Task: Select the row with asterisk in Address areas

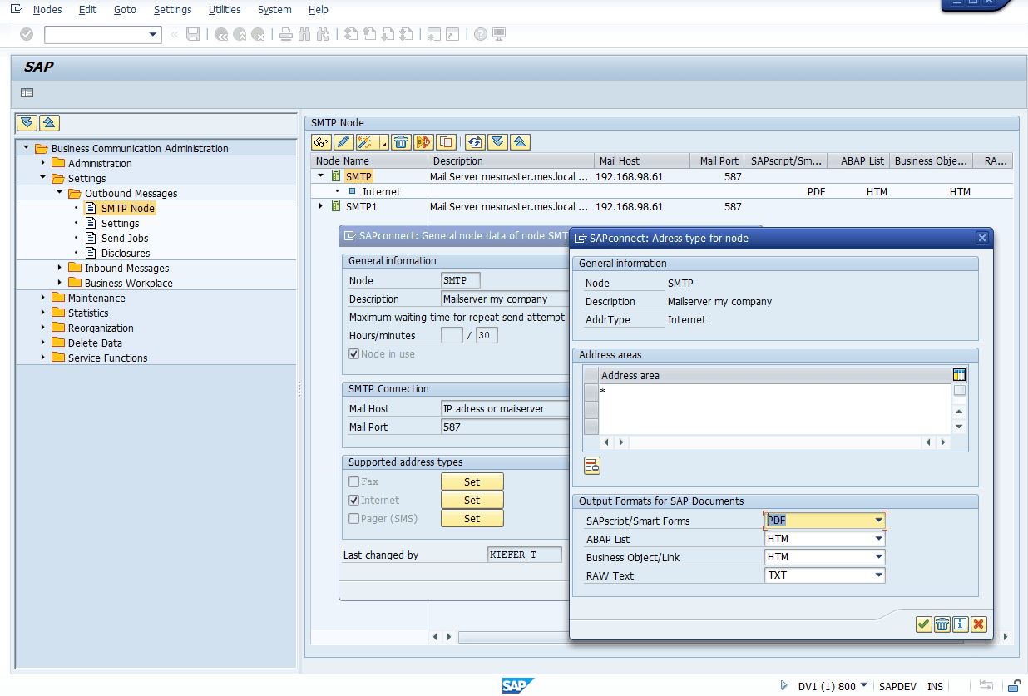Action: pyautogui.click(x=591, y=392)
